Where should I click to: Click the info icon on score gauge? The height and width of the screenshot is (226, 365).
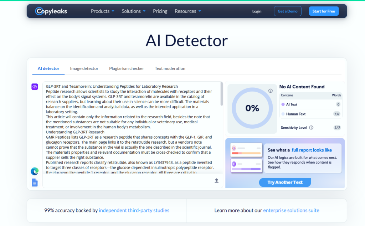click(270, 91)
